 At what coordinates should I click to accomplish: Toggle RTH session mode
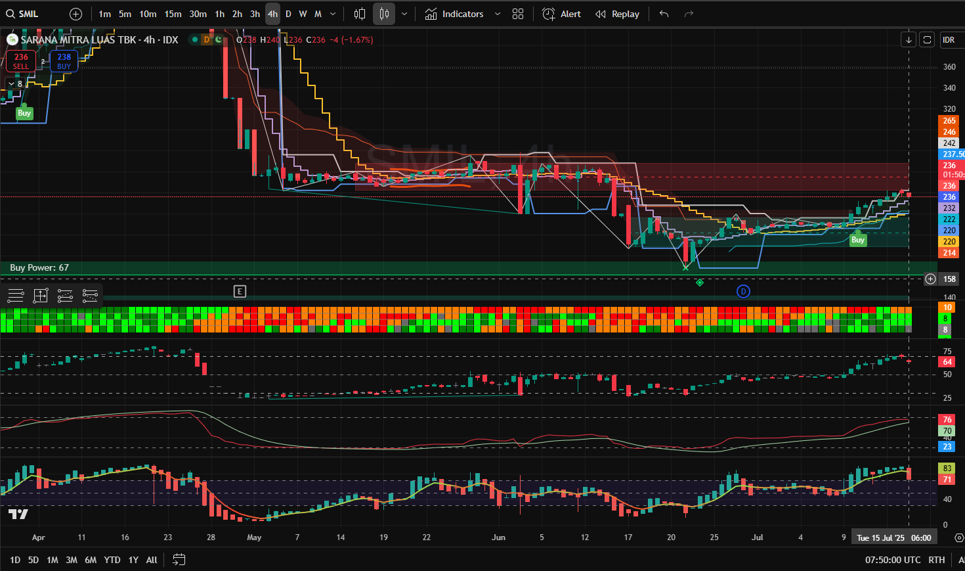click(936, 560)
